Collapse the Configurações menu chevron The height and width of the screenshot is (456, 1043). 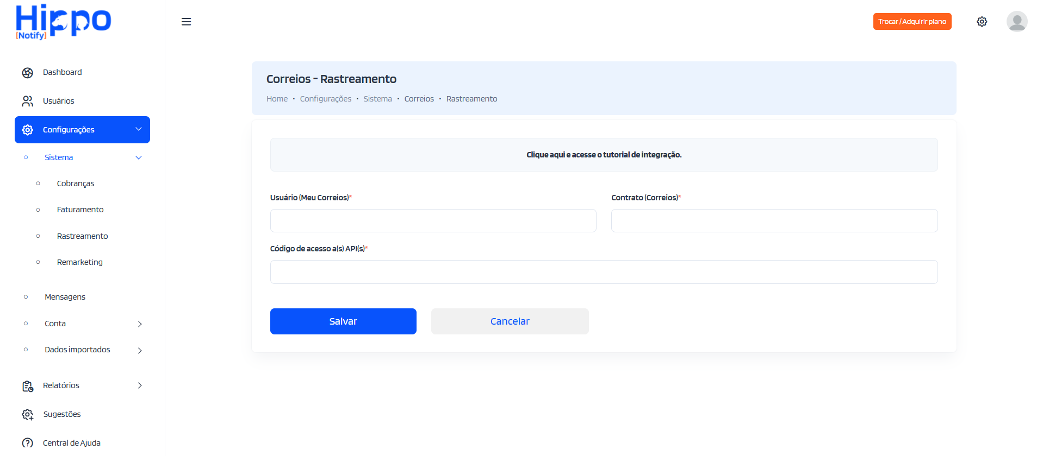click(139, 129)
